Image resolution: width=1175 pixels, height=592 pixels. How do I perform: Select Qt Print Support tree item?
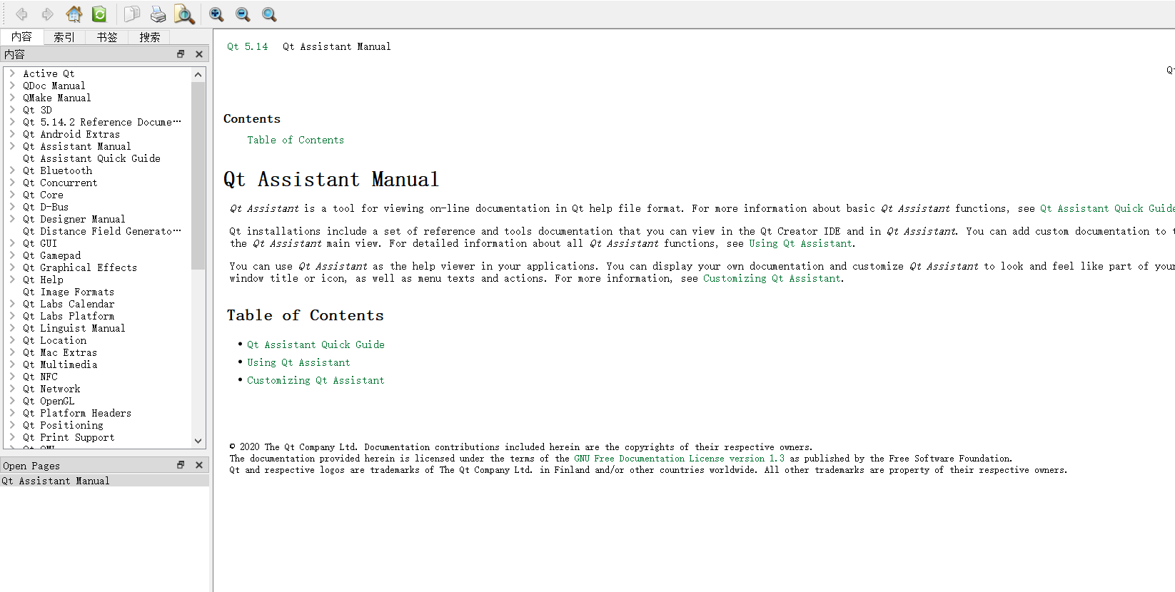(69, 437)
